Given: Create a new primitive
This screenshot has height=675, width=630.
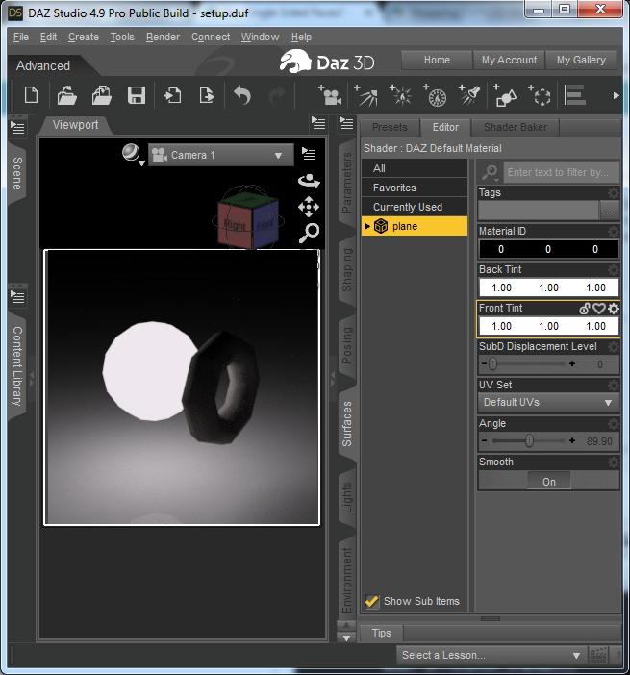Looking at the screenshot, I should click(505, 95).
